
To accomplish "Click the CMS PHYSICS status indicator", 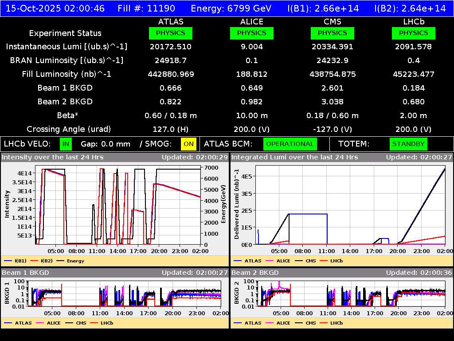I will click(333, 33).
